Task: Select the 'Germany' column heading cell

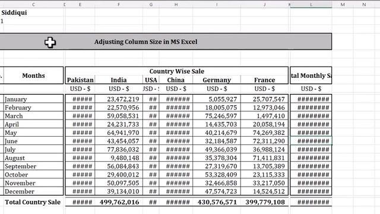Action: pos(217,80)
